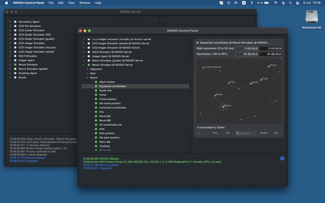The height and width of the screenshot is (203, 325).
Task: Collapse the Mount group
Action: [x=87, y=78]
